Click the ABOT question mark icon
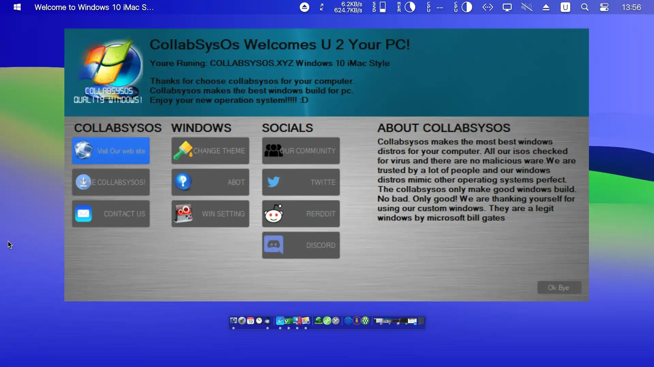 tap(183, 181)
